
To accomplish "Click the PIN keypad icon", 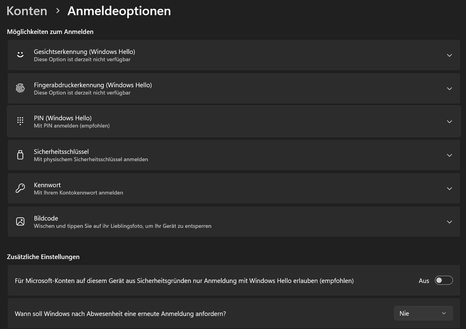I will click(x=20, y=121).
